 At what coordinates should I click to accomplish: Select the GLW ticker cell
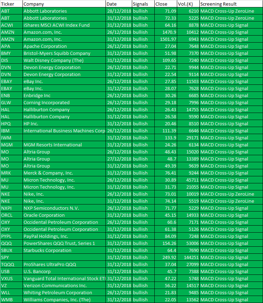pyautogui.click(x=11, y=103)
